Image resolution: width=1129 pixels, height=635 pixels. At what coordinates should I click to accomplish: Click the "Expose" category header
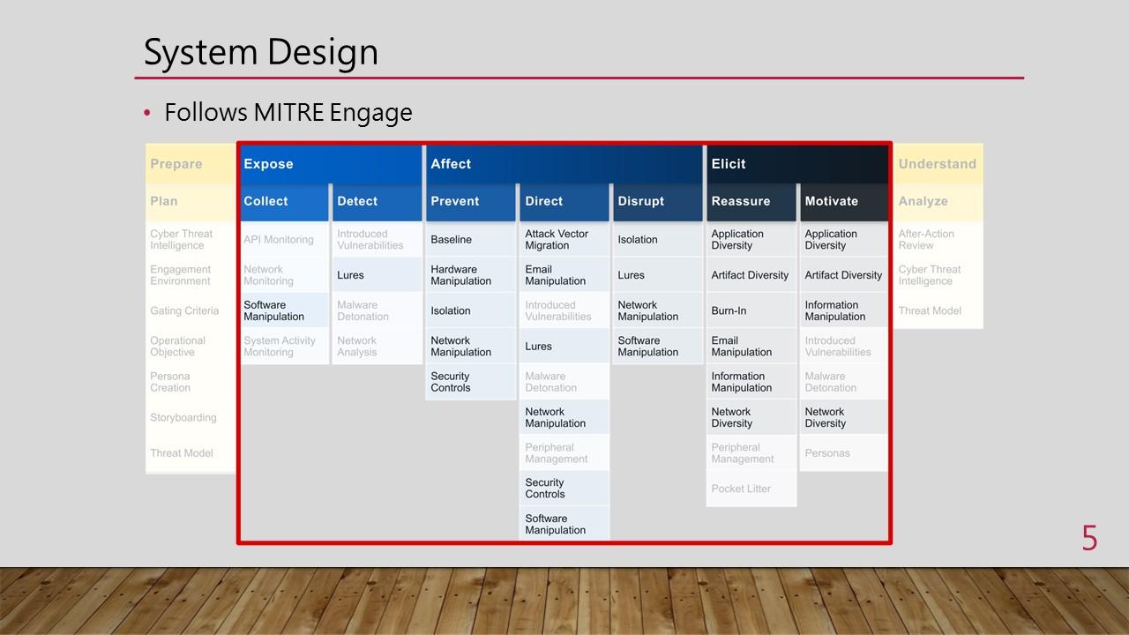(330, 164)
